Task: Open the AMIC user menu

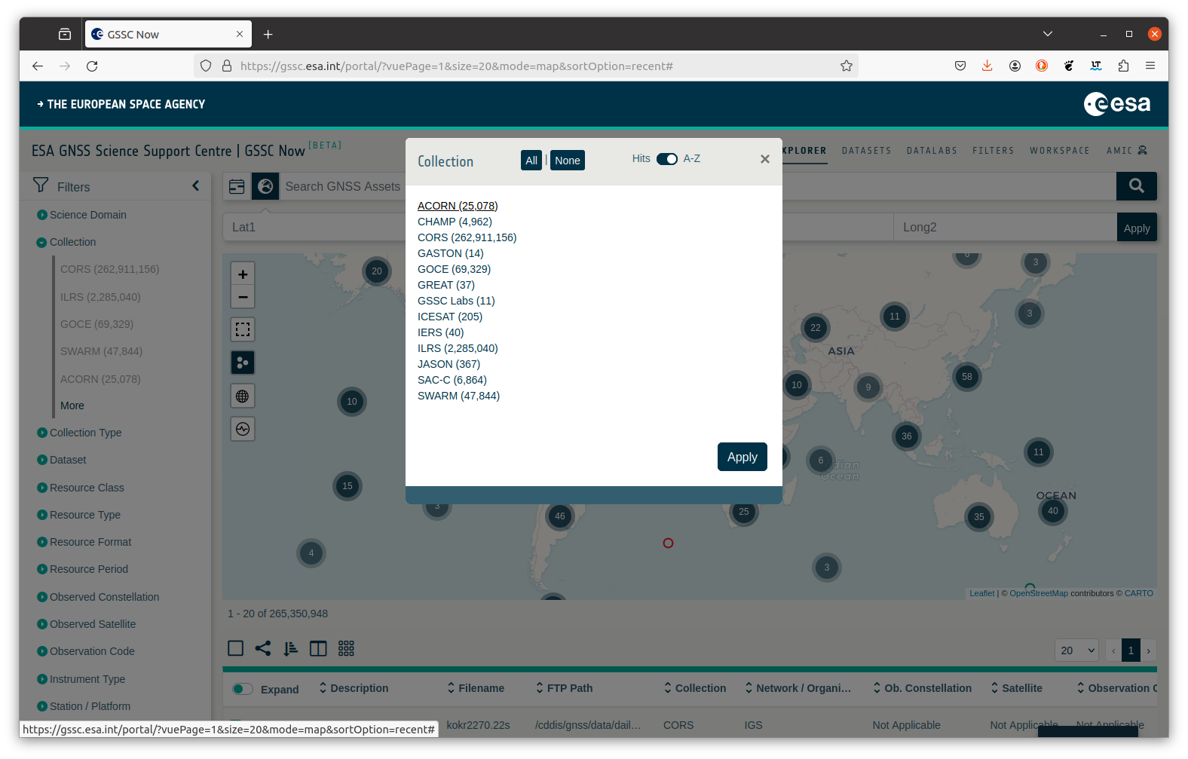Action: pyautogui.click(x=1126, y=151)
